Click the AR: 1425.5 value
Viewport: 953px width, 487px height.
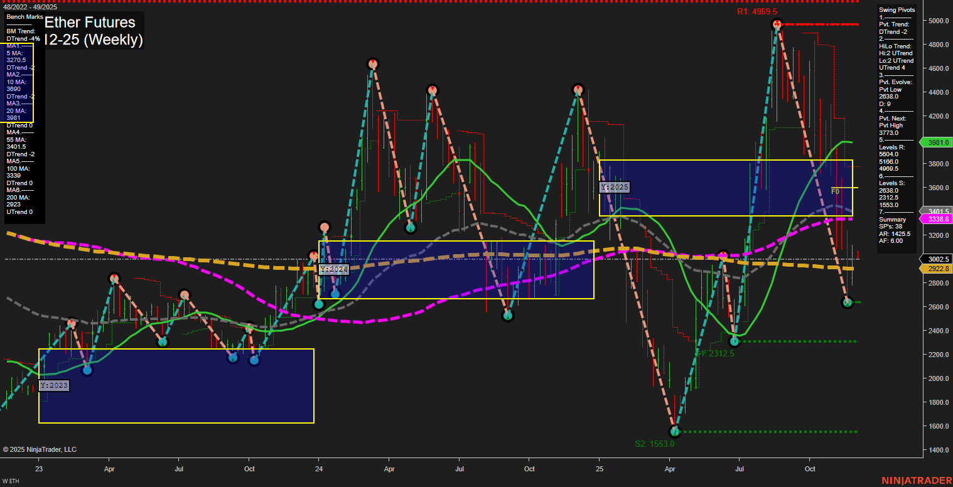895,234
